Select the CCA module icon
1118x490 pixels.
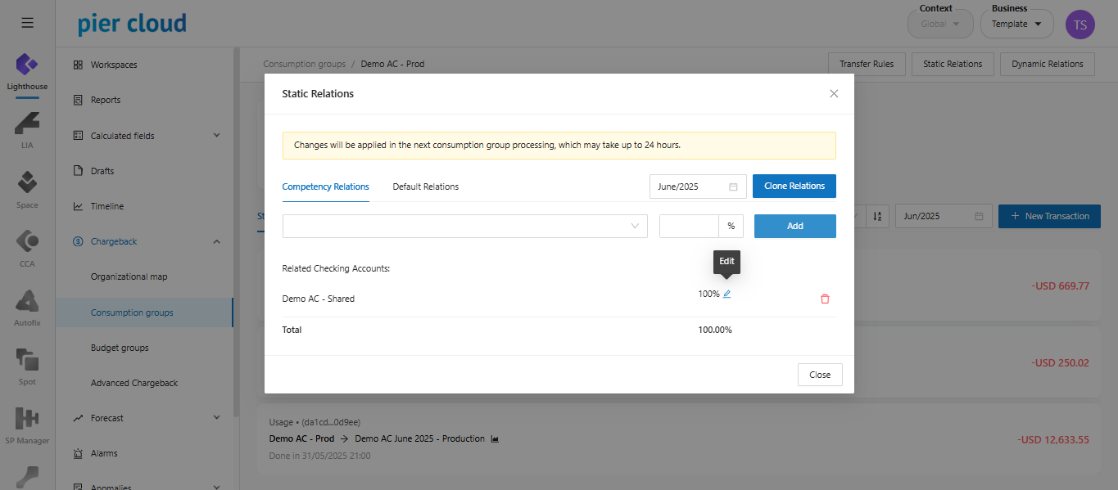click(x=27, y=247)
